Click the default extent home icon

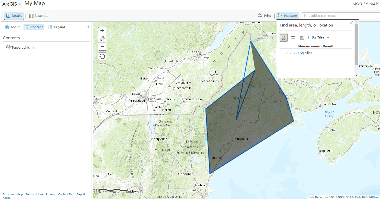pyautogui.click(x=102, y=39)
